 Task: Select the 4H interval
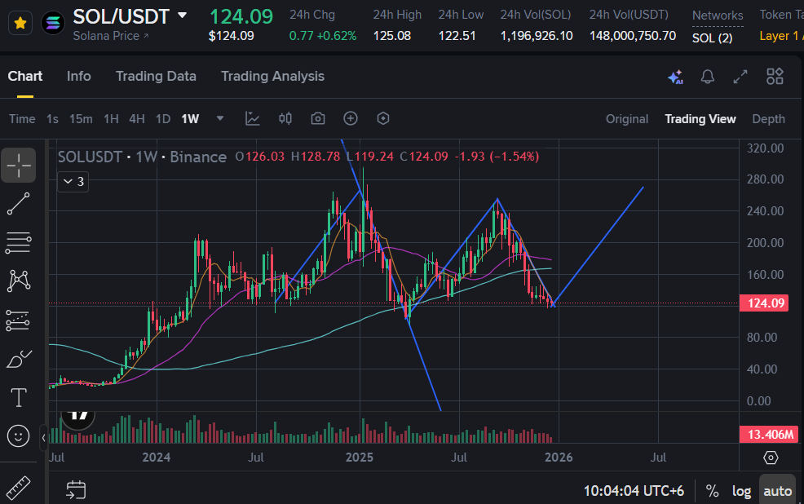137,119
